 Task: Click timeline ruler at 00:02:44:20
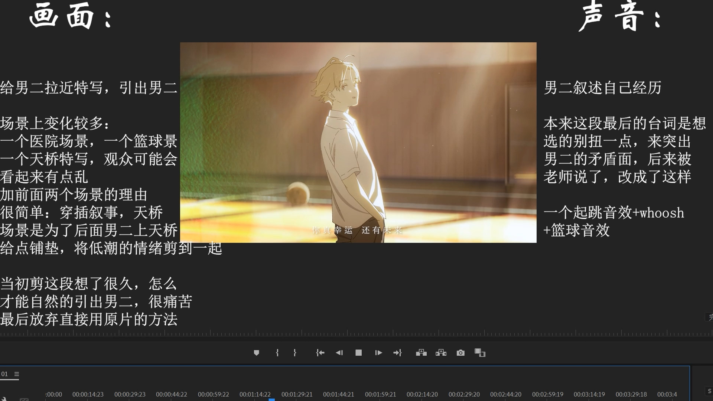tap(506, 394)
